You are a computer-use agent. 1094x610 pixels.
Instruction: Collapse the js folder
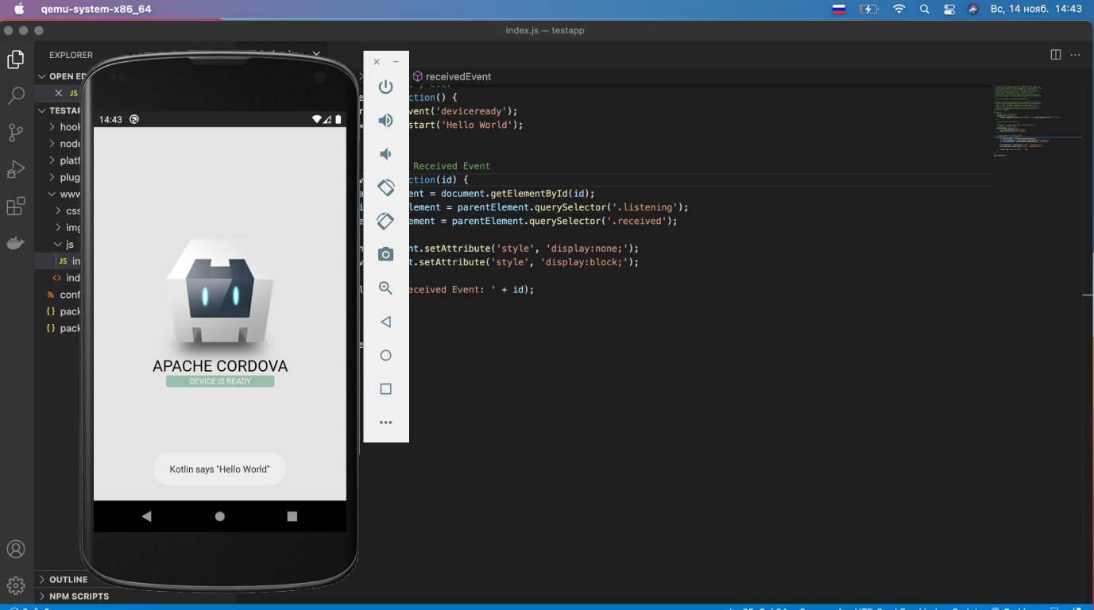coord(60,244)
